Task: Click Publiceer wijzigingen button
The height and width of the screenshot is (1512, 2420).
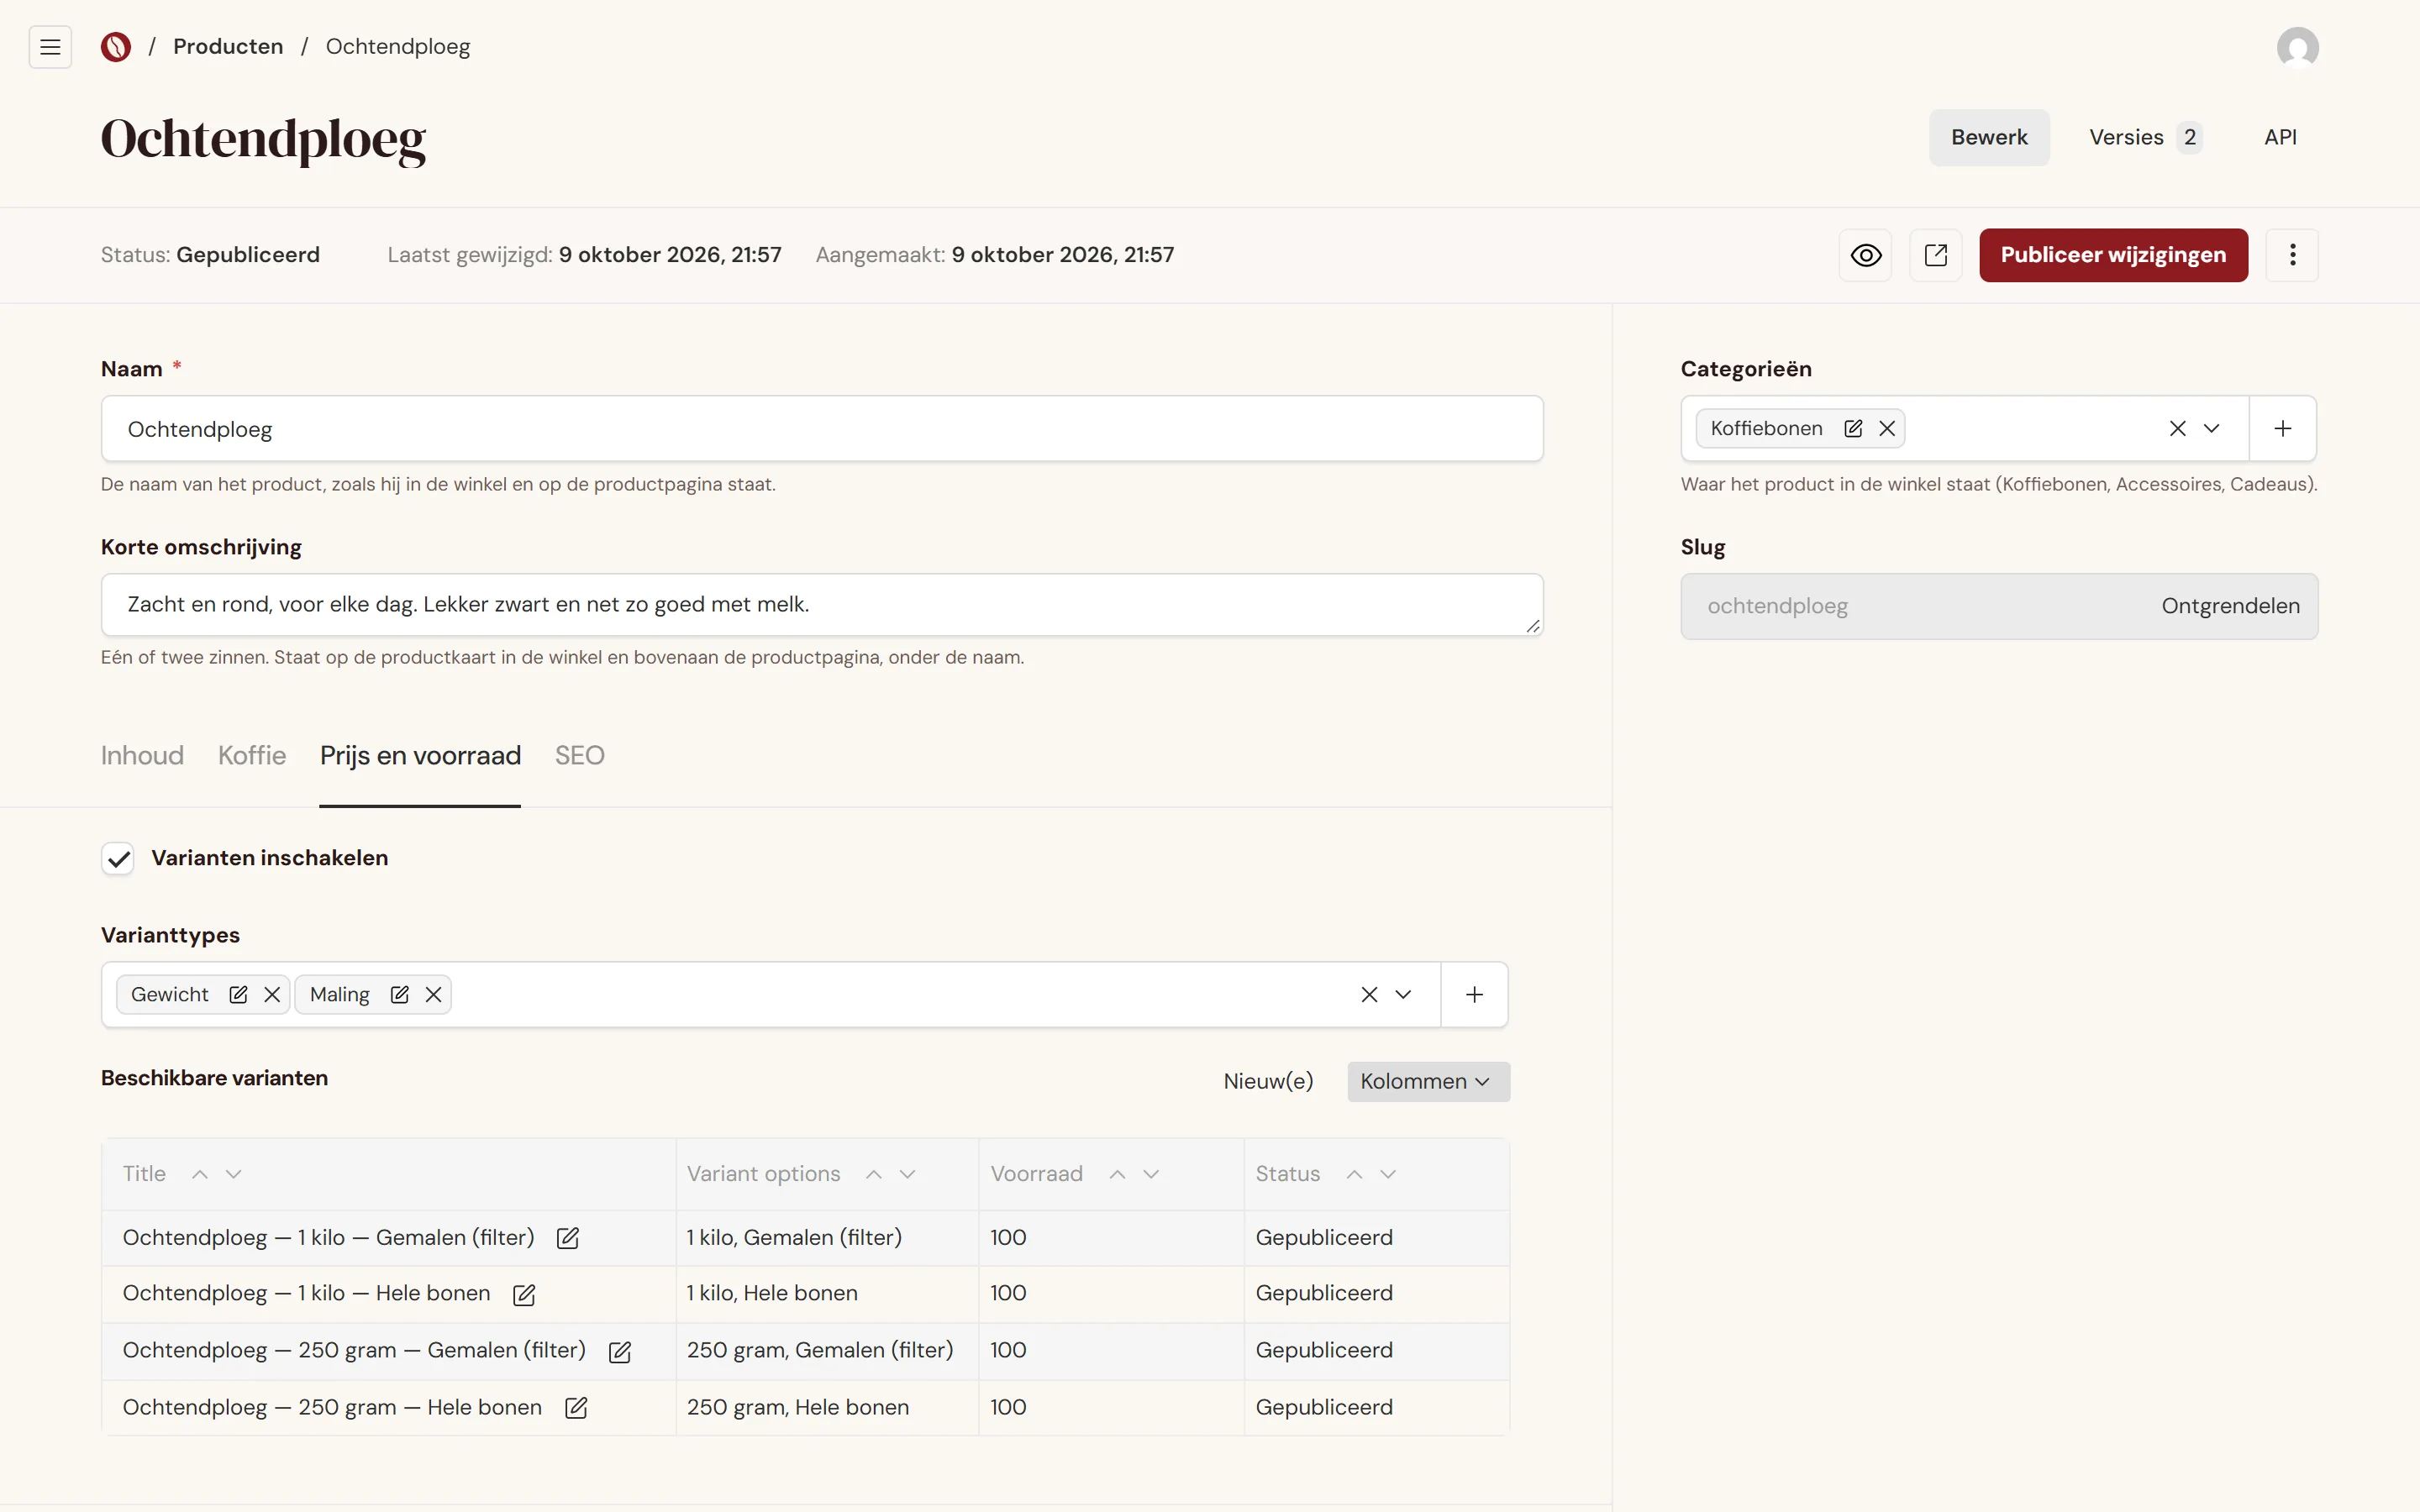Action: coord(2113,255)
